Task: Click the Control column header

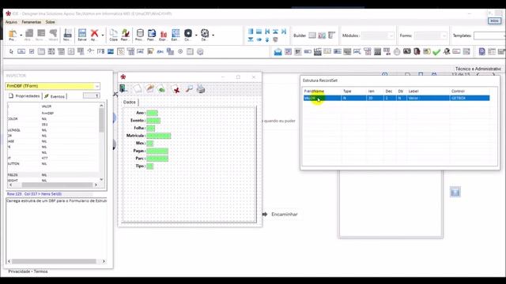Action: 458,92
